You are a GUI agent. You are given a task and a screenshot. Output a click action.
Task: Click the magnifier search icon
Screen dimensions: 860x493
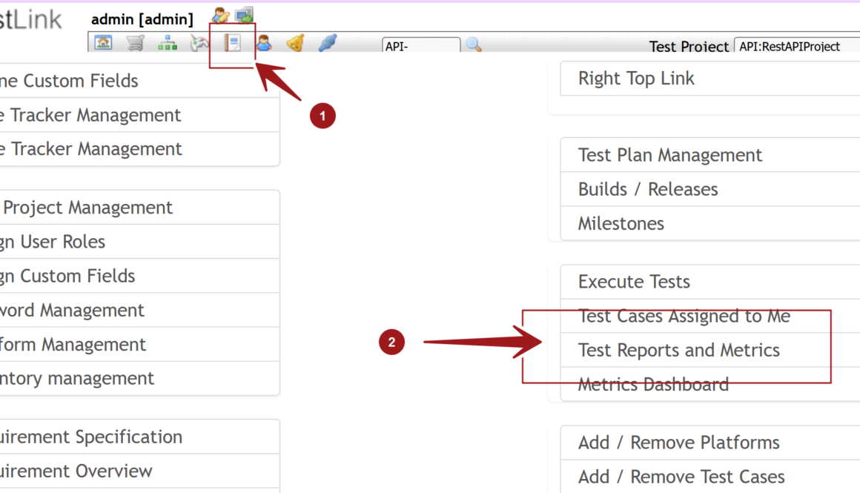click(474, 45)
